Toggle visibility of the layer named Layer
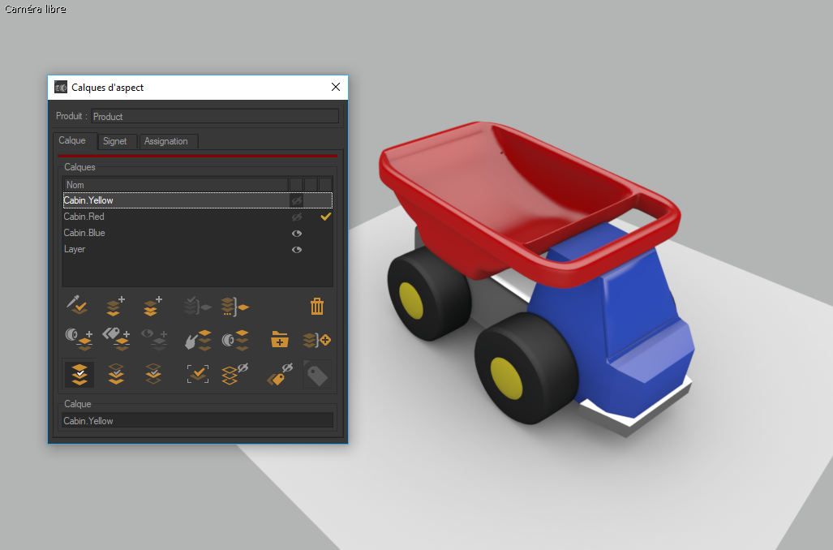This screenshot has width=833, height=550. tap(297, 249)
